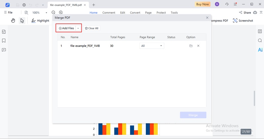Viewport: 264px width, 139px height.
Task: Click the Share button
Action: 245,13
